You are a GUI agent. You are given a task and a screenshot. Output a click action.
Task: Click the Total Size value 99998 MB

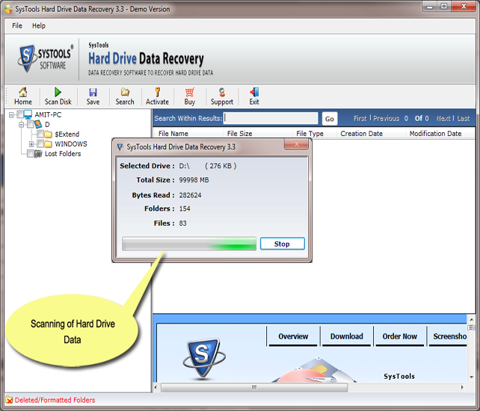(x=194, y=180)
